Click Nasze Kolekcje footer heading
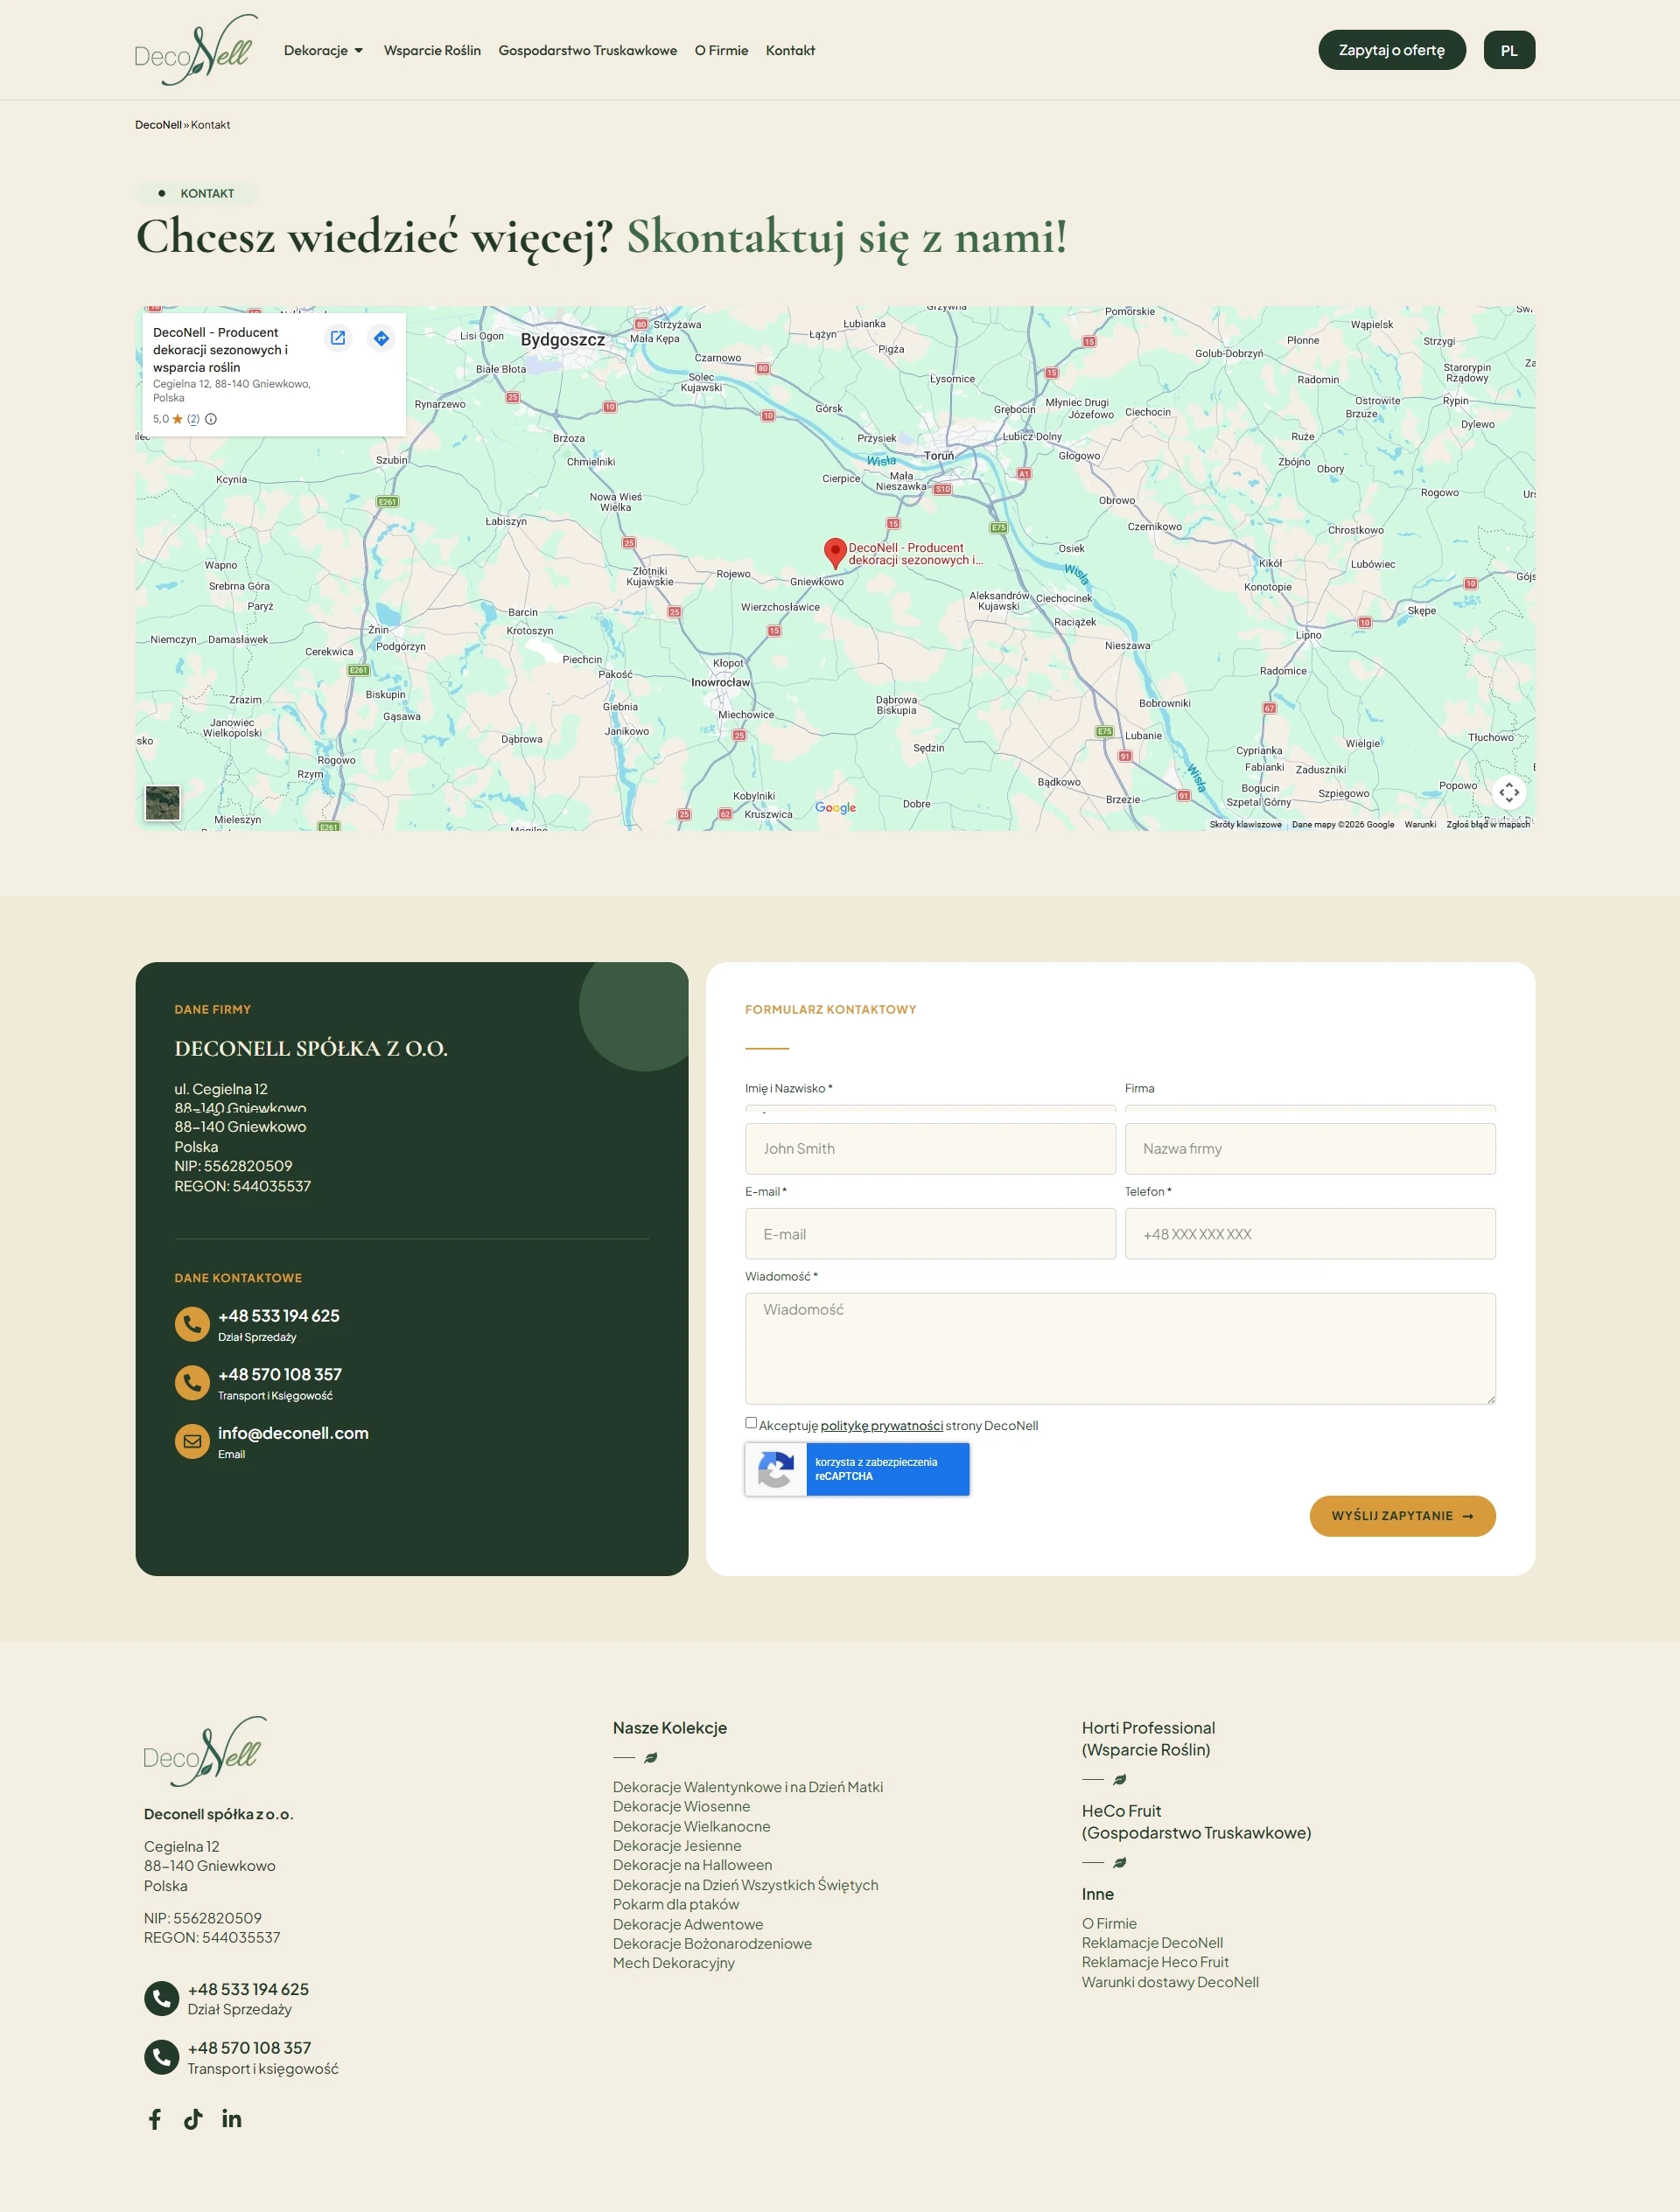 (x=670, y=1728)
